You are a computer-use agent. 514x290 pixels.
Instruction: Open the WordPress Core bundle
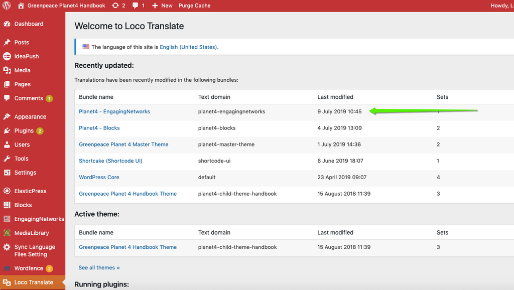(99, 177)
